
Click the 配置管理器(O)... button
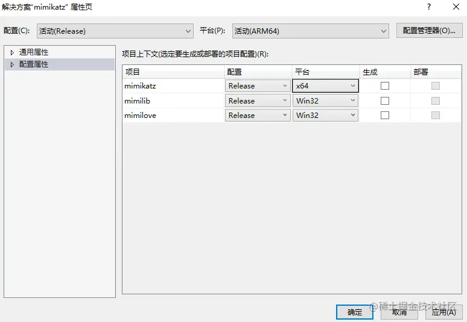429,31
